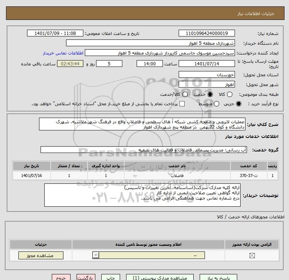Viewport: 289px width, 280px height.
Task: Click the اطلاعات مجوزهای ارائه خدمت / کالا heading
Action: point(251,217)
